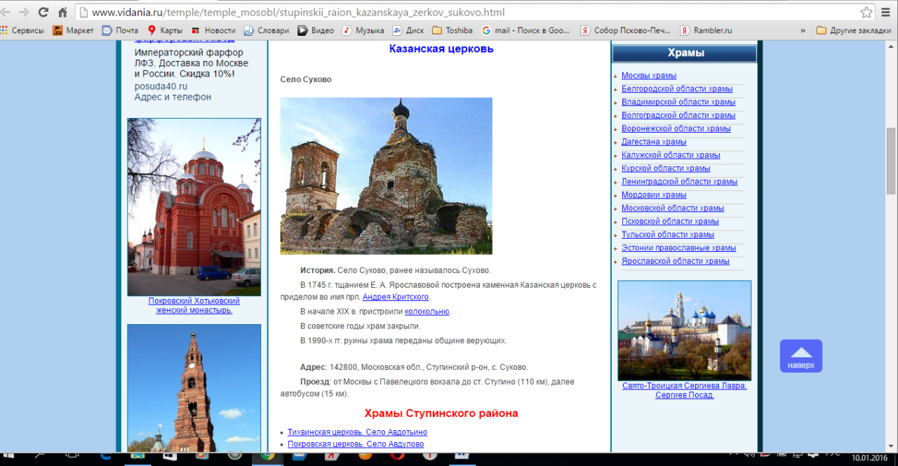Screen dimensions: 898x466
Task: Go forward with the browser forward arrow
Action: click(25, 13)
